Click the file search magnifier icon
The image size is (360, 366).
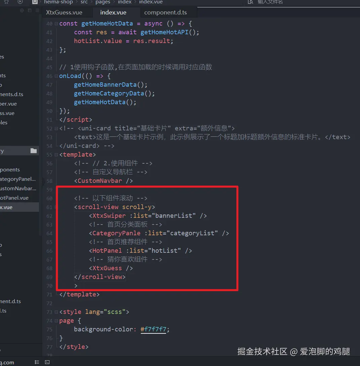coord(250,2)
